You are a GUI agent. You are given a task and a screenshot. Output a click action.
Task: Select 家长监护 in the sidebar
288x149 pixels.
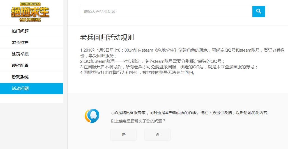pos(20,43)
